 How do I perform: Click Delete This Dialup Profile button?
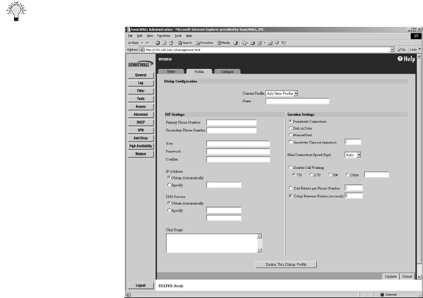286,265
